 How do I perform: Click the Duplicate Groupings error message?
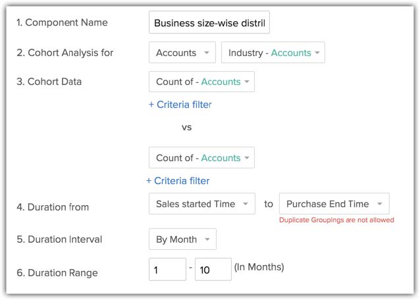[336, 220]
